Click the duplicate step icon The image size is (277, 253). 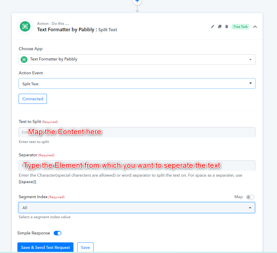(219, 27)
